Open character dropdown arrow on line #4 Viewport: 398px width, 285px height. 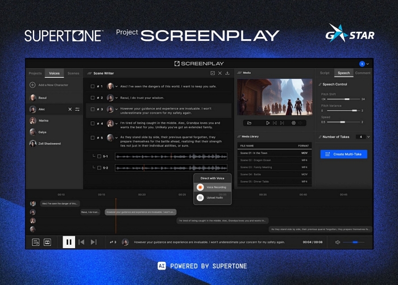117,123
